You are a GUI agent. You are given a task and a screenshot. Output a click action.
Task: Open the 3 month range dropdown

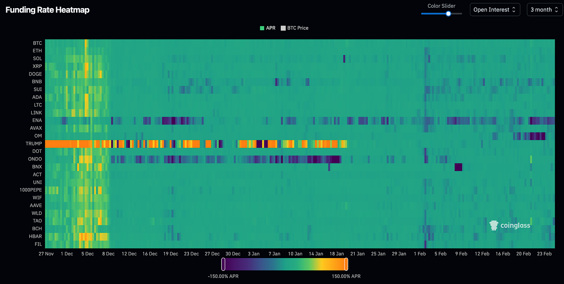[x=544, y=10]
